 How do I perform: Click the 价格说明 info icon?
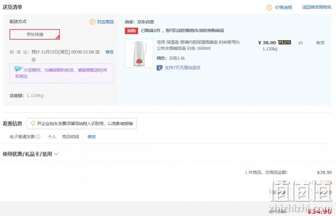[269, 8]
